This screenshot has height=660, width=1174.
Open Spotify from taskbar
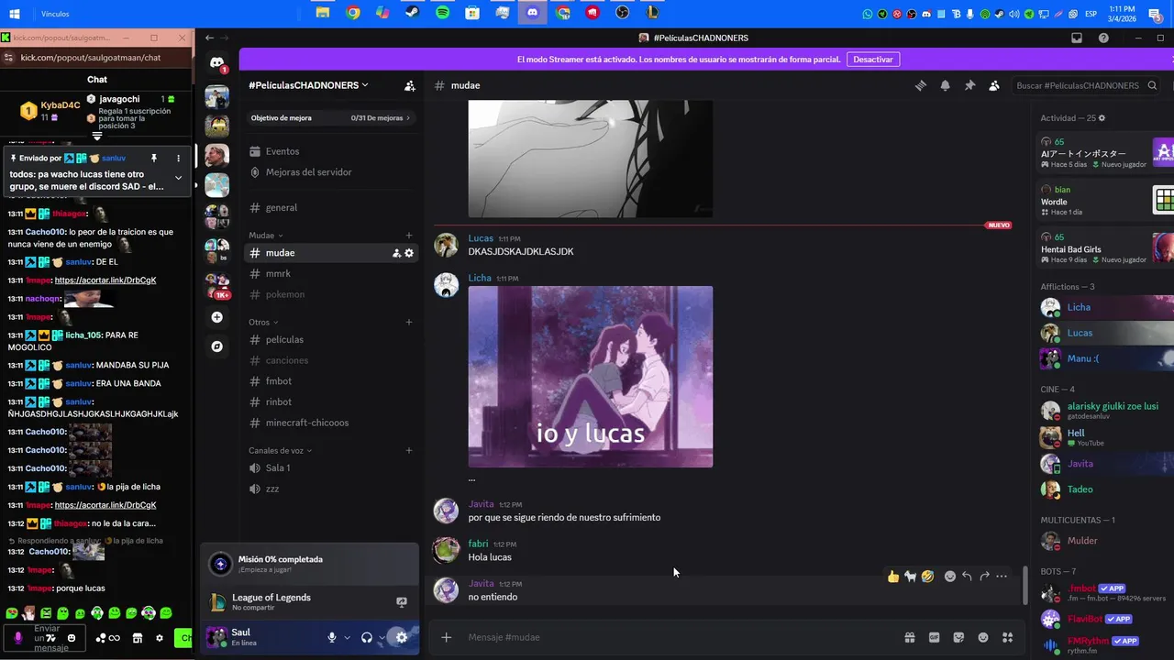click(442, 13)
